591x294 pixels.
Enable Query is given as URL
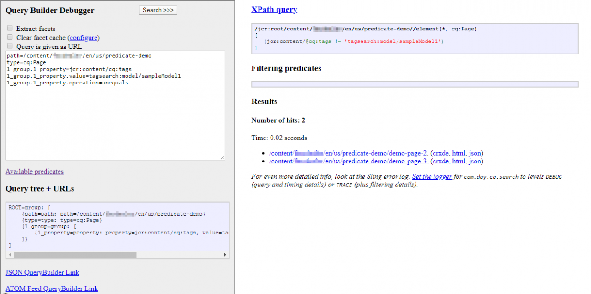(10, 46)
